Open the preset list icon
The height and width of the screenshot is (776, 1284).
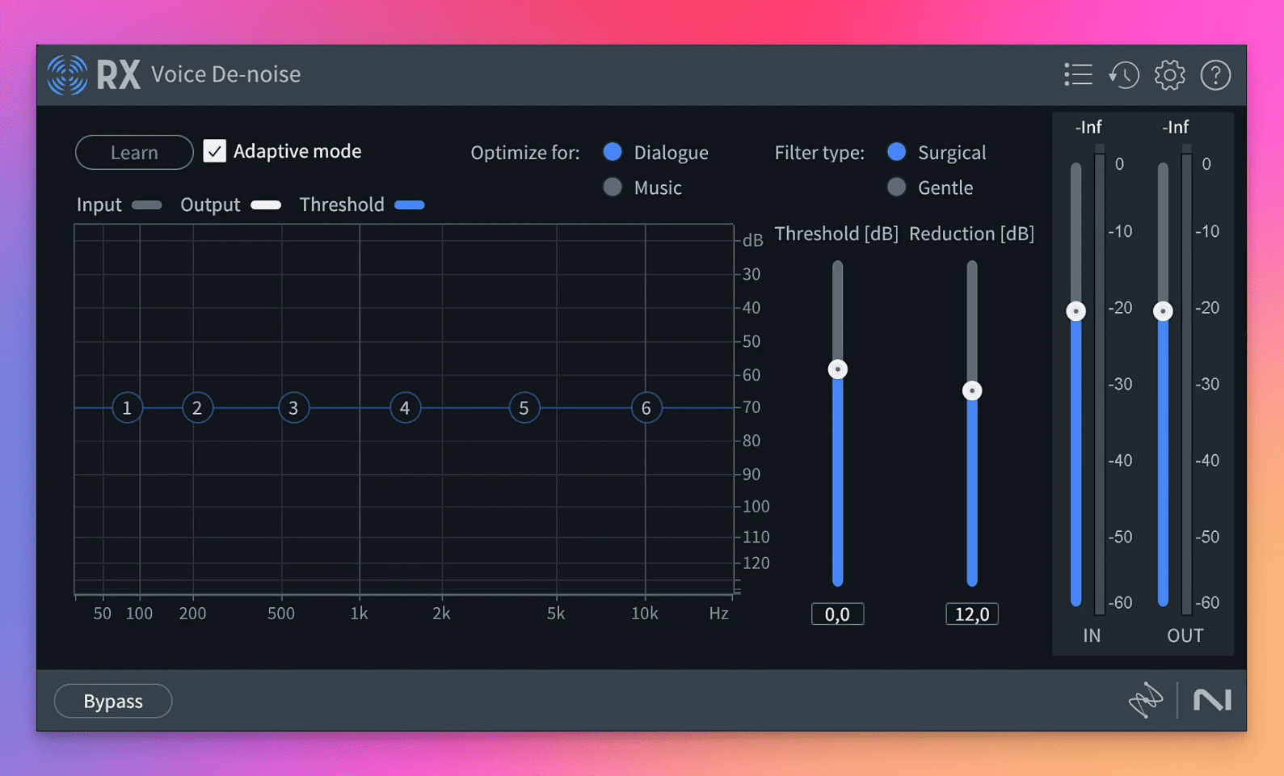1078,74
